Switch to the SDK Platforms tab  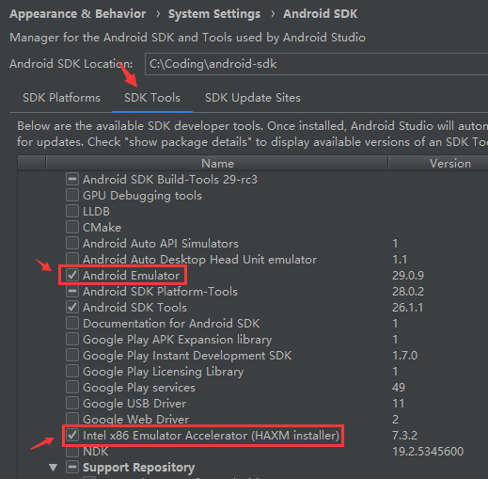point(61,98)
